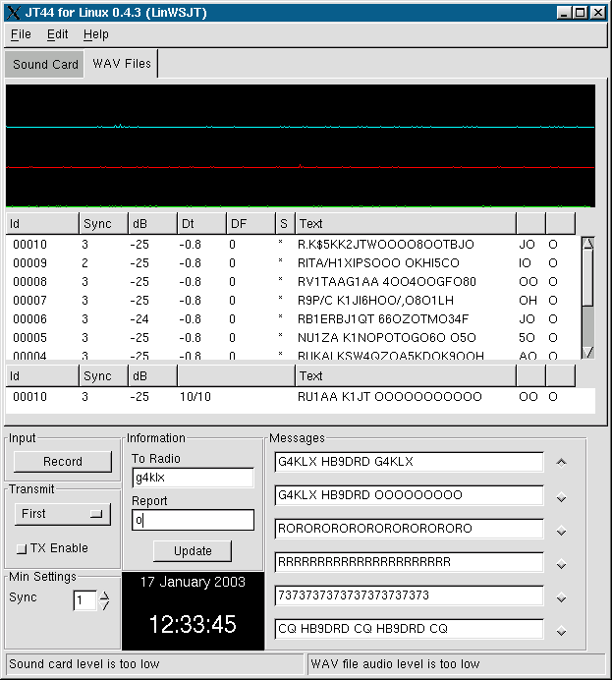Viewport: 612px width, 680px height.
Task: Click the CQ HB9DRD CQ HB9DRD CQ field
Action: 409,629
